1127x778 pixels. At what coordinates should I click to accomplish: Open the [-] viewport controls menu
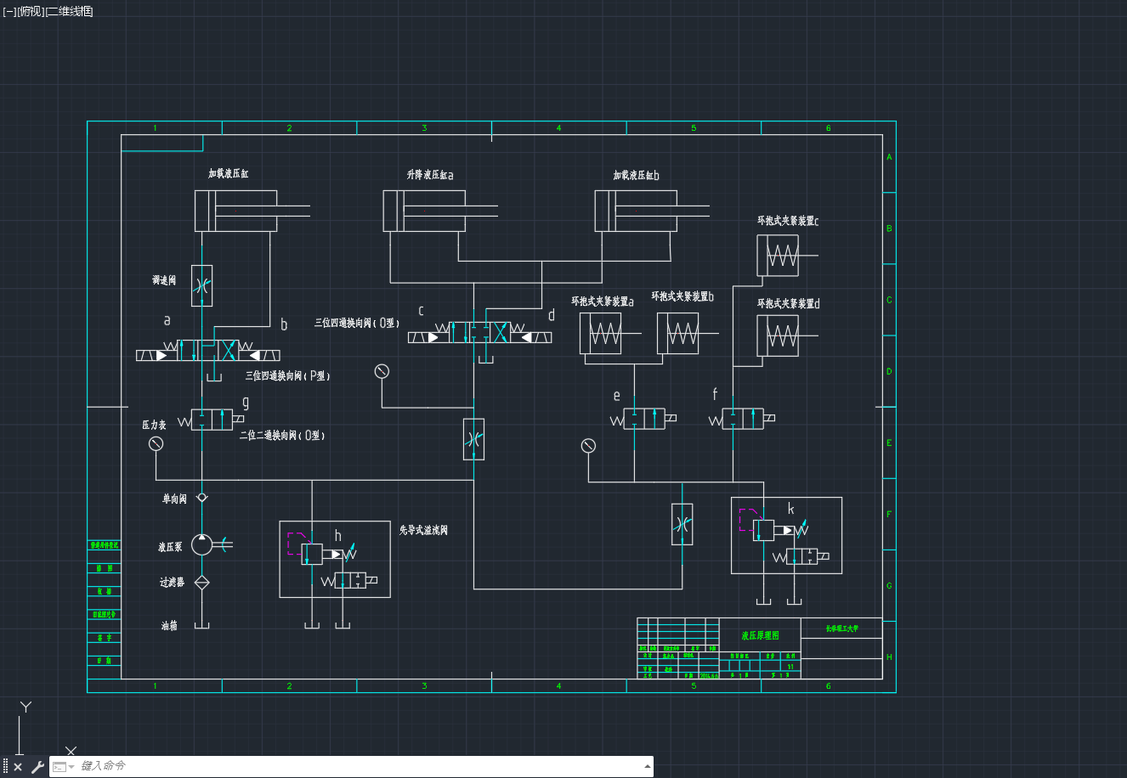click(x=9, y=11)
